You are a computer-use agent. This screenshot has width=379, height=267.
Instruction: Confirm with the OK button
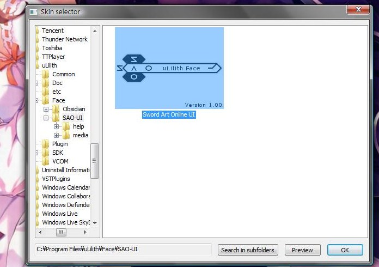[x=345, y=250]
